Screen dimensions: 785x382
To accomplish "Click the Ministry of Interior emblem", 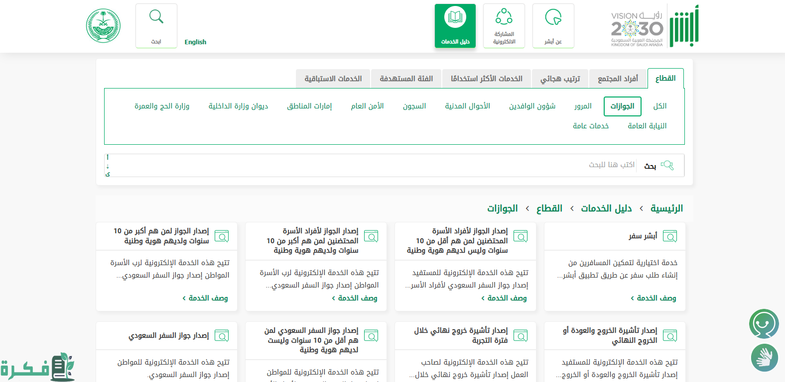I will tap(103, 26).
